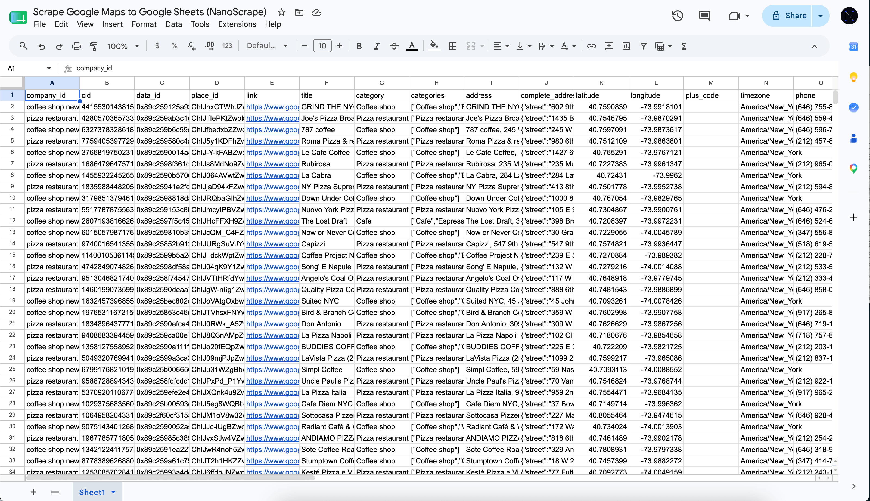This screenshot has height=501, width=870.
Task: Open the text wrapping dropdown
Action: (546, 46)
